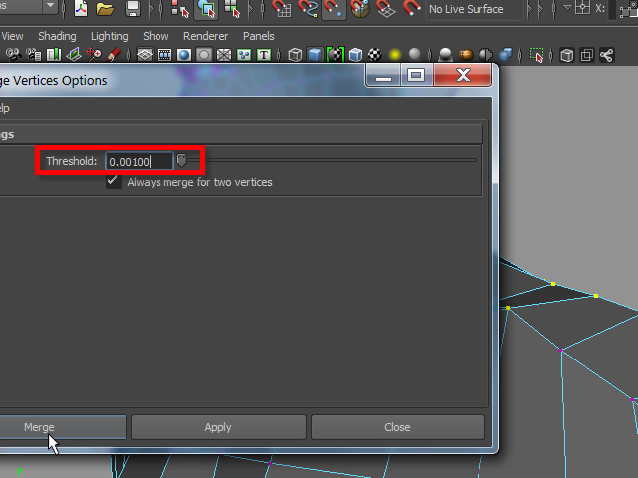Toggle viewport Shadows gray sphere icon
Image resolution: width=638 pixels, height=478 pixels.
coord(415,54)
